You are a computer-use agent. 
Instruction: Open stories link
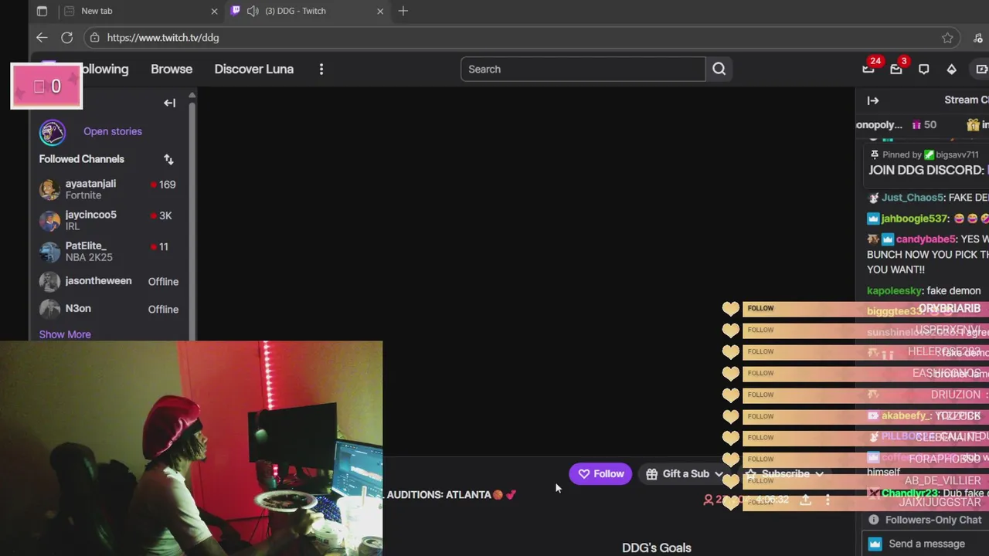113,131
